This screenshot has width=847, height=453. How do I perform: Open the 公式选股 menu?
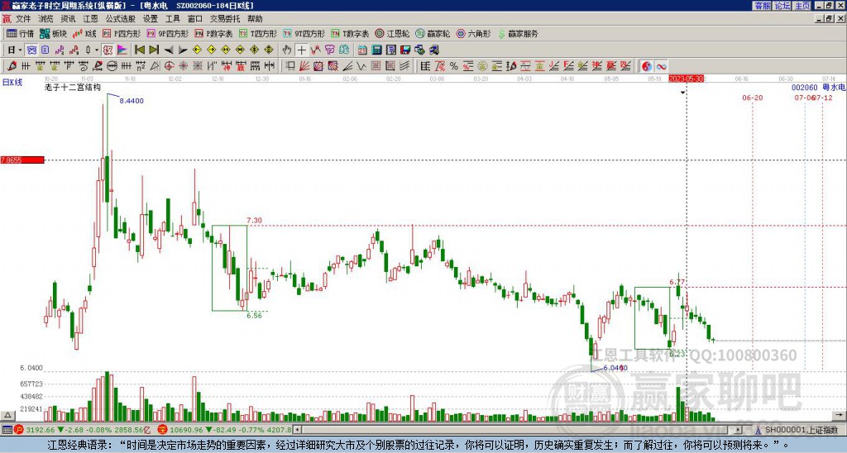(x=121, y=19)
